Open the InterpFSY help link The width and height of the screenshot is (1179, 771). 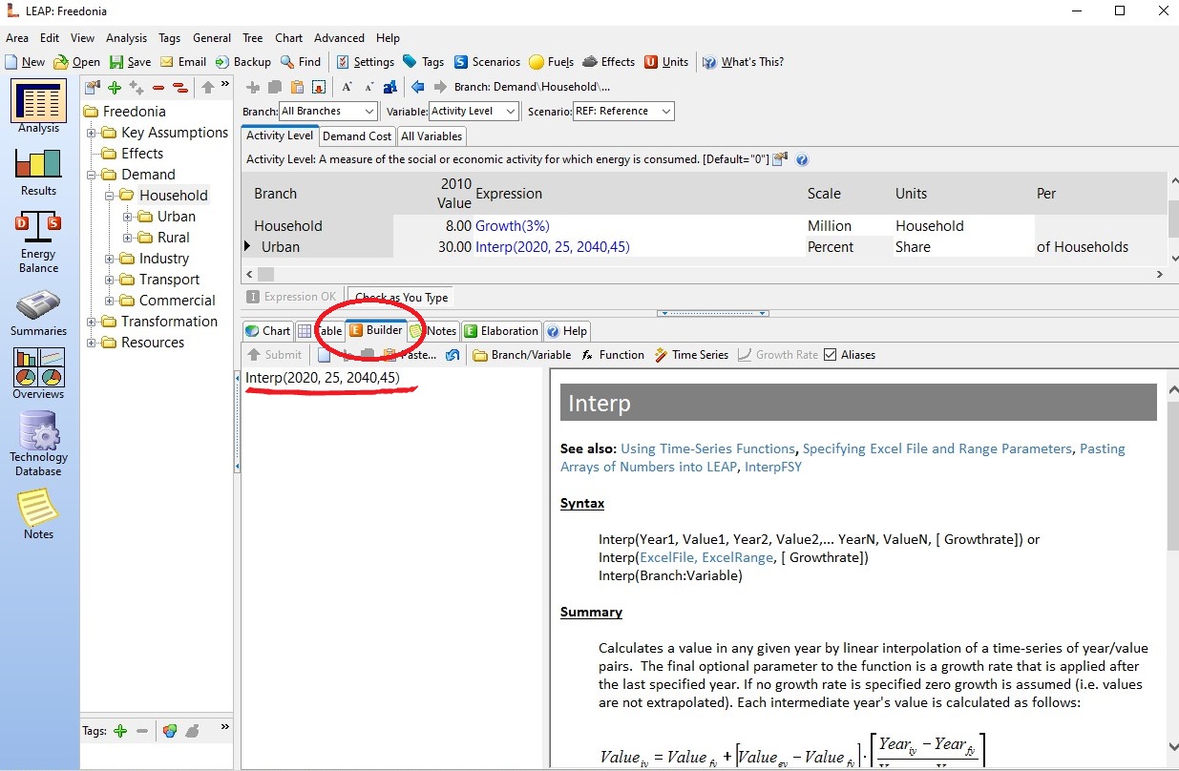pyautogui.click(x=773, y=467)
